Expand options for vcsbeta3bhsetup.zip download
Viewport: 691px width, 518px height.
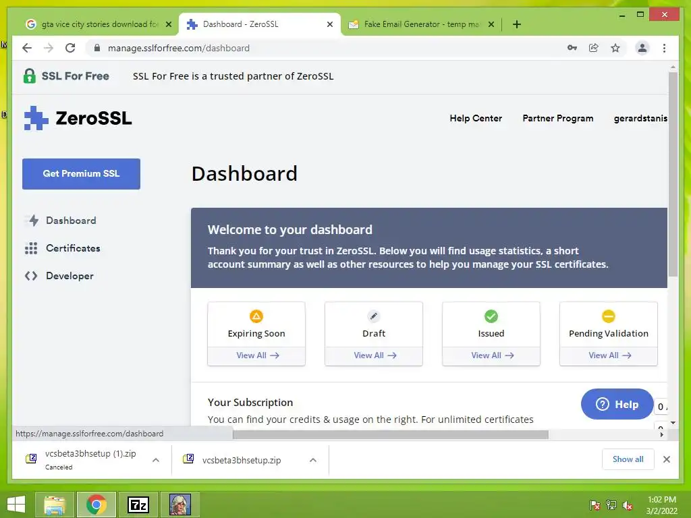click(x=313, y=460)
